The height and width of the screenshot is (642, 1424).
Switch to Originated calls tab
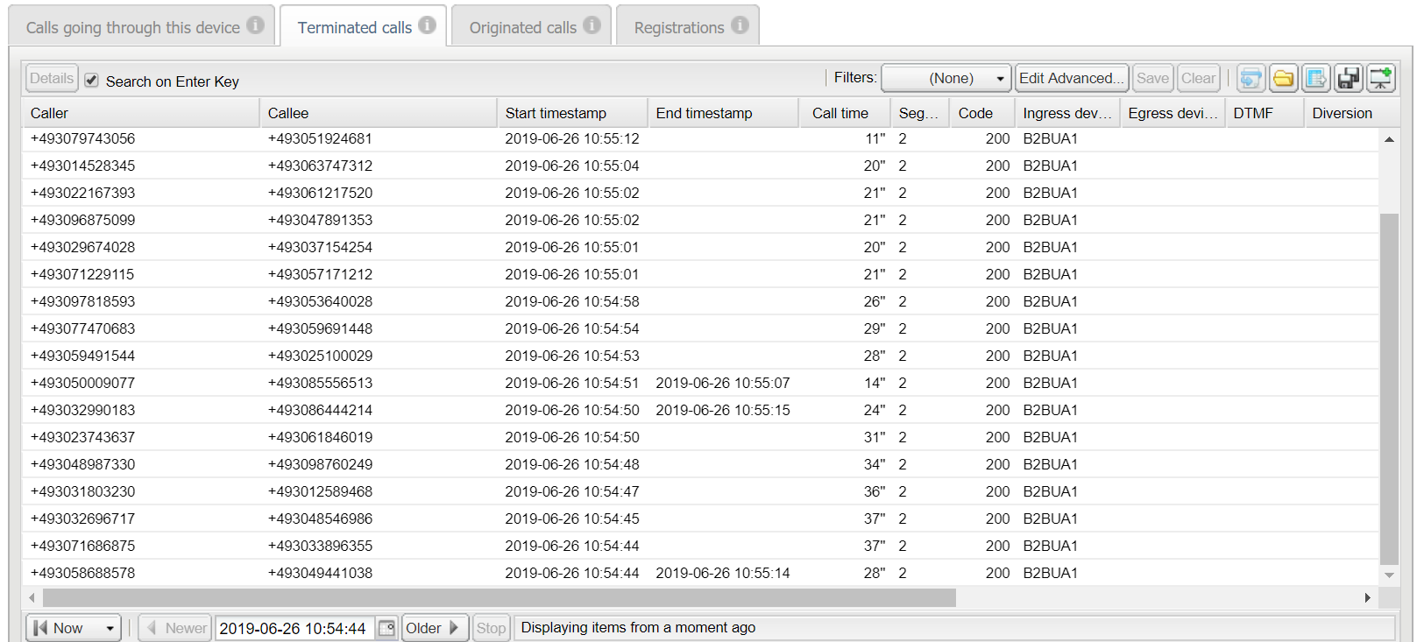tap(522, 27)
